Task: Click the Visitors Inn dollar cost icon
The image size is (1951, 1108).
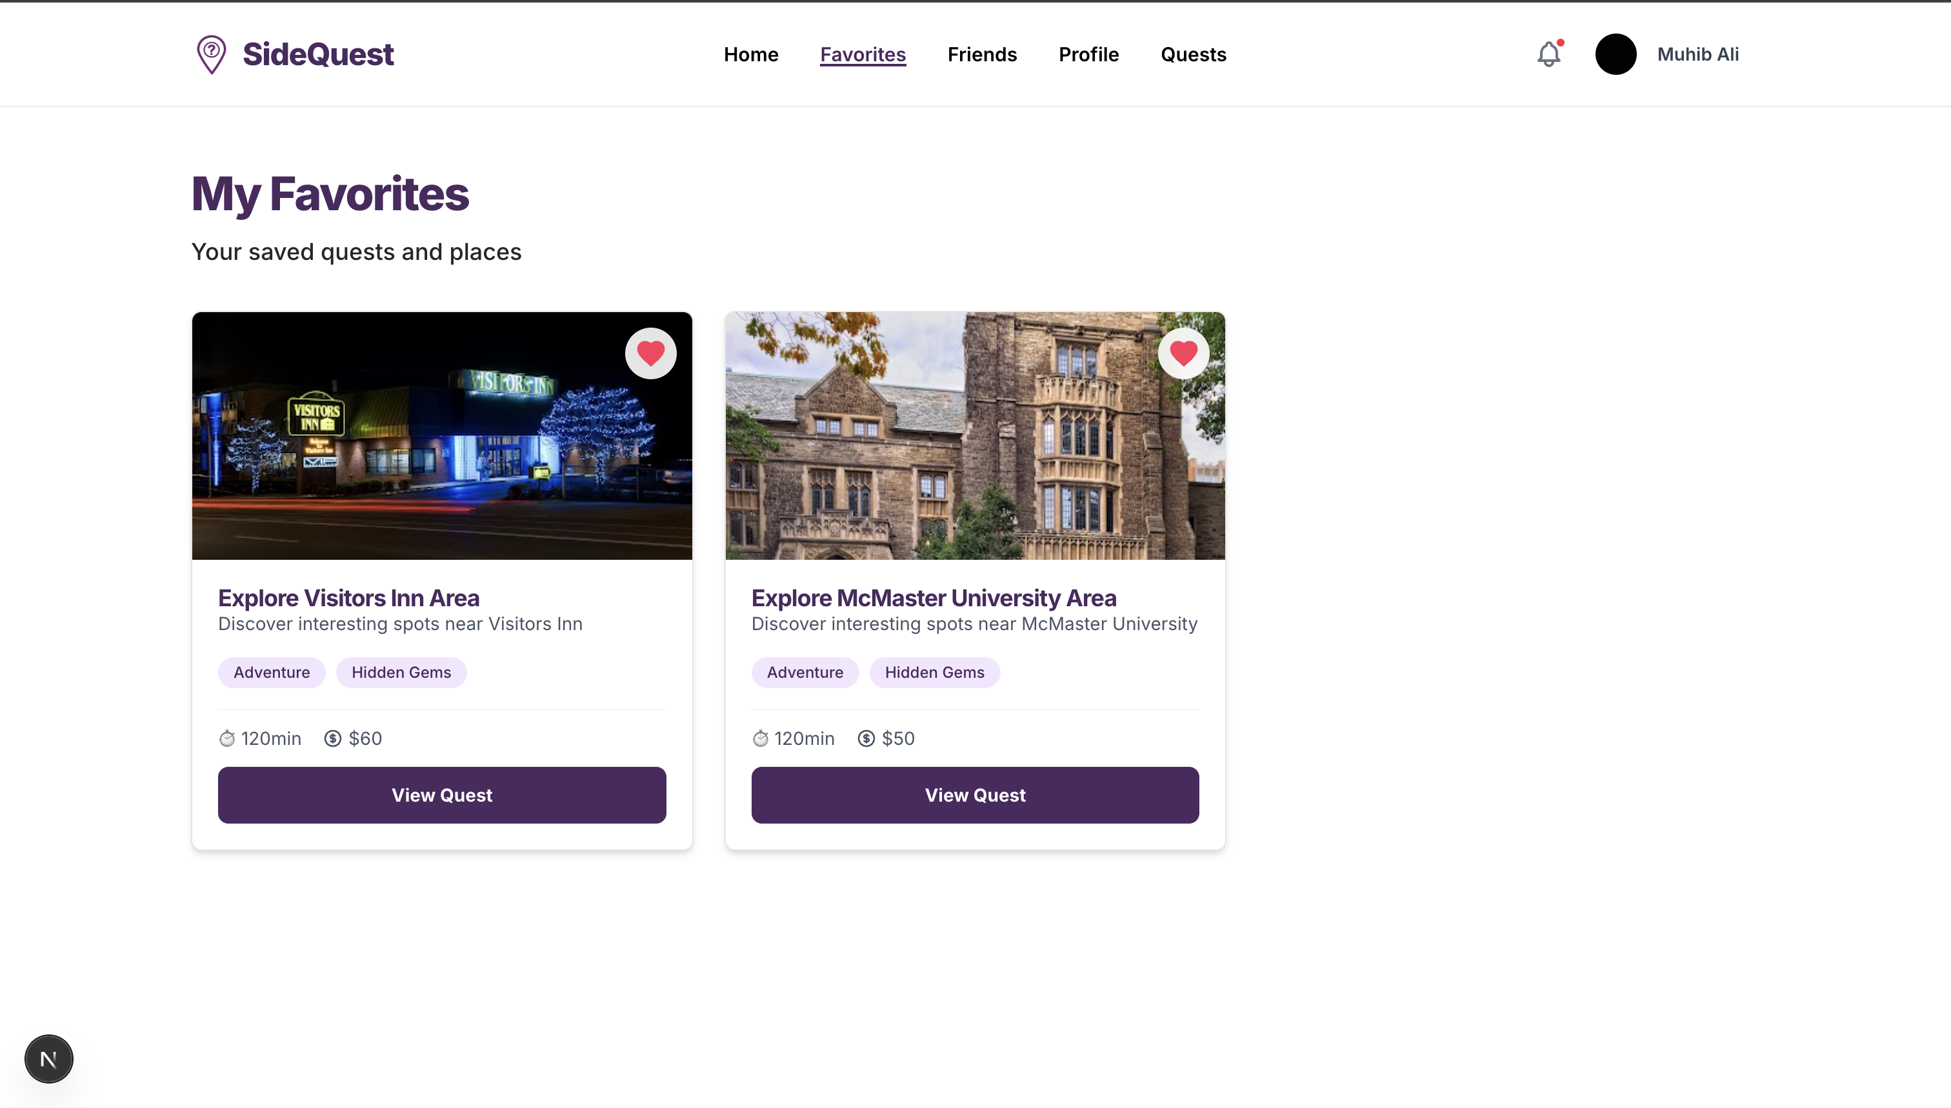Action: click(333, 738)
